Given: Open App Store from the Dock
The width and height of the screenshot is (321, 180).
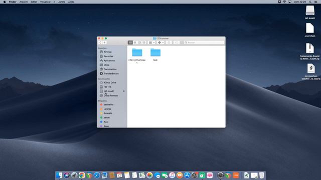Looking at the screenshot, I should [187, 175].
